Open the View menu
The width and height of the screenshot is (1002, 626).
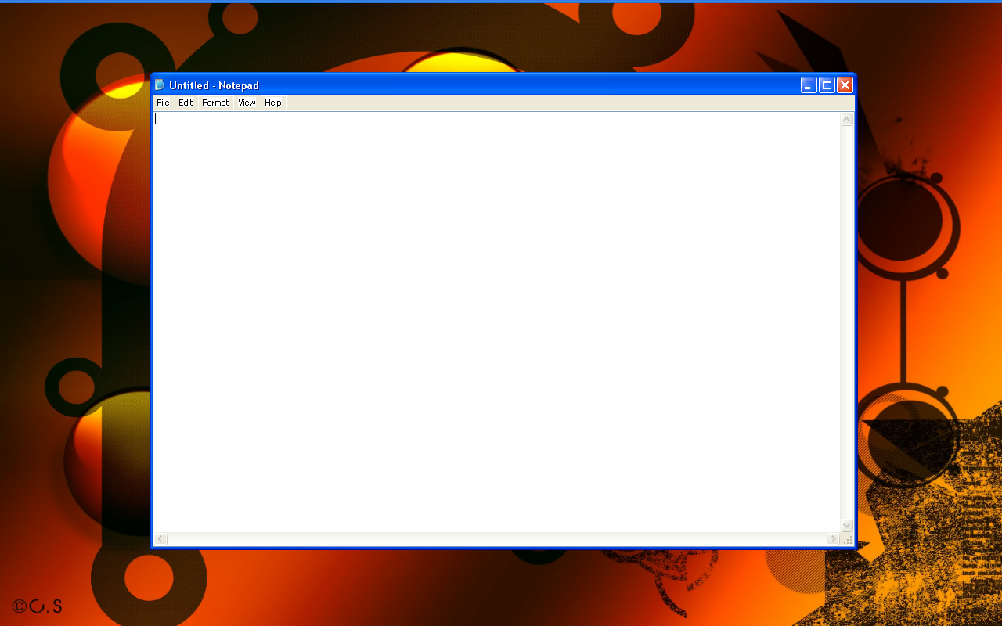pos(247,102)
